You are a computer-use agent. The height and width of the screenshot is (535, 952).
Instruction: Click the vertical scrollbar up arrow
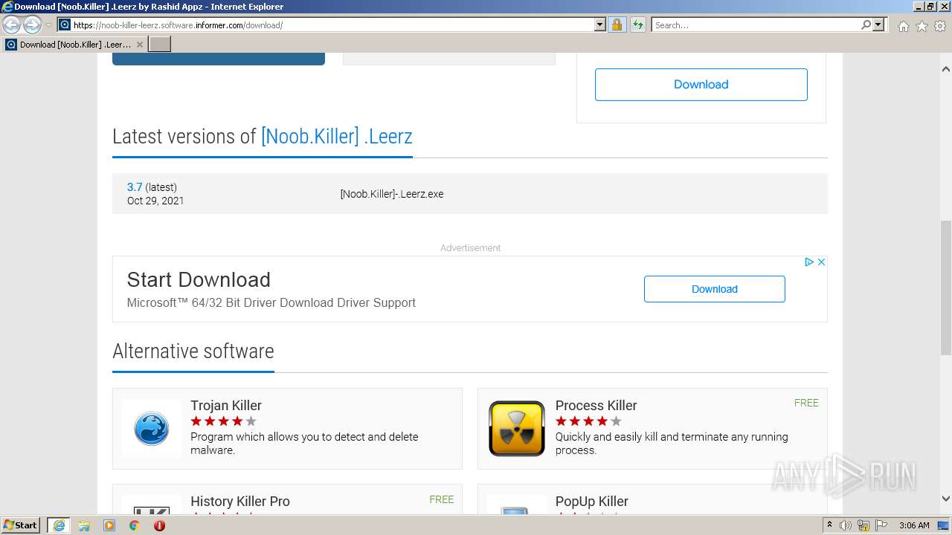point(946,68)
